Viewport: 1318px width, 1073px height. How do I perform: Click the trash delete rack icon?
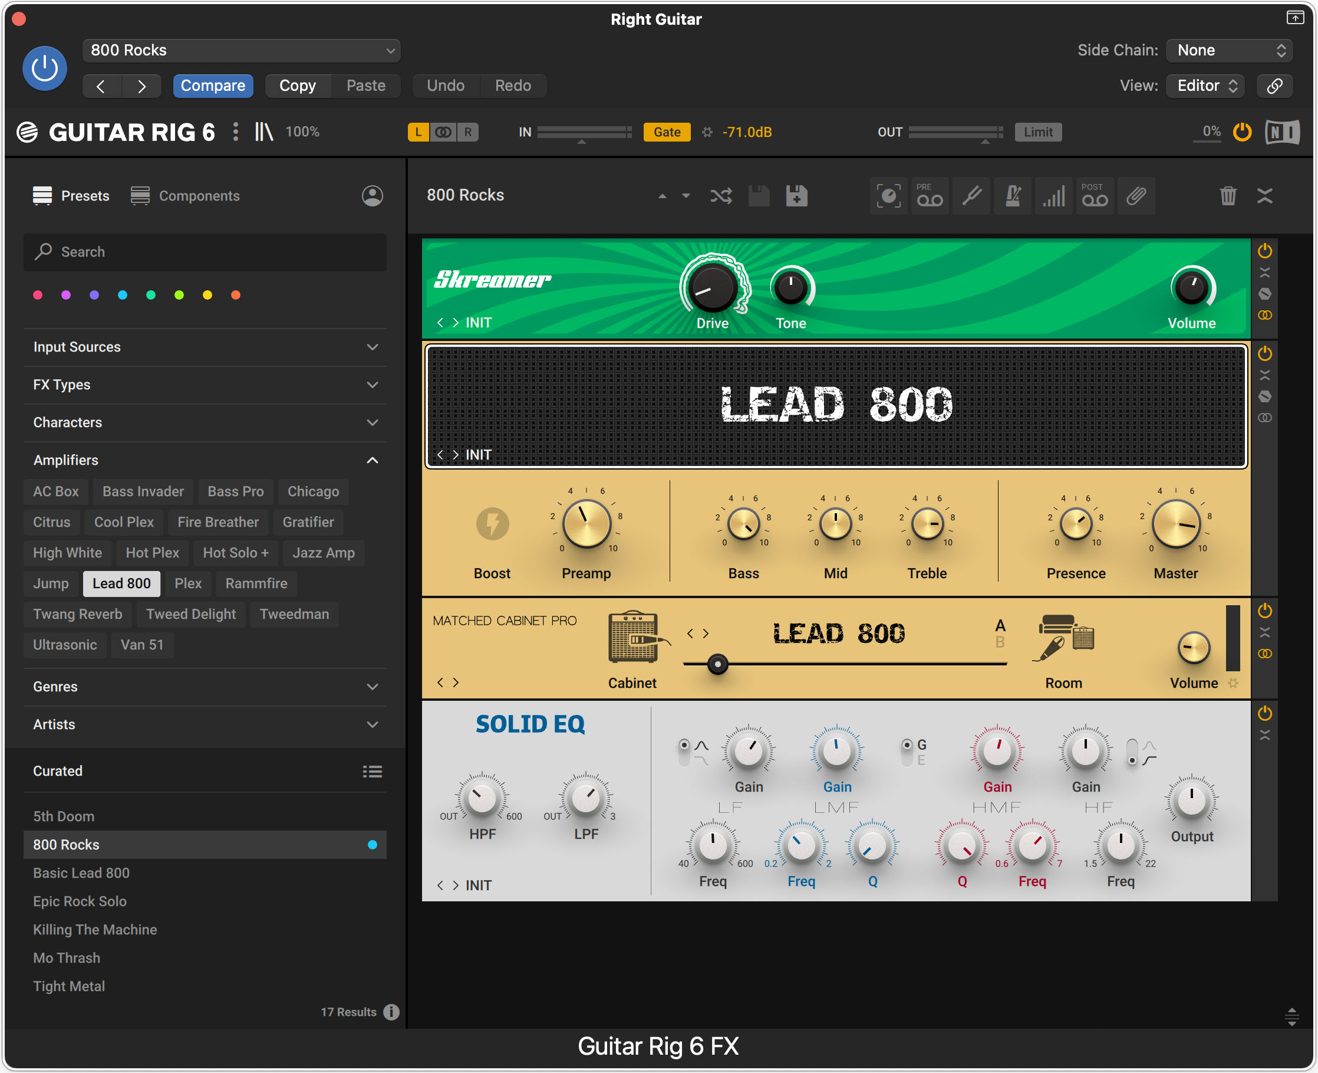pos(1228,196)
